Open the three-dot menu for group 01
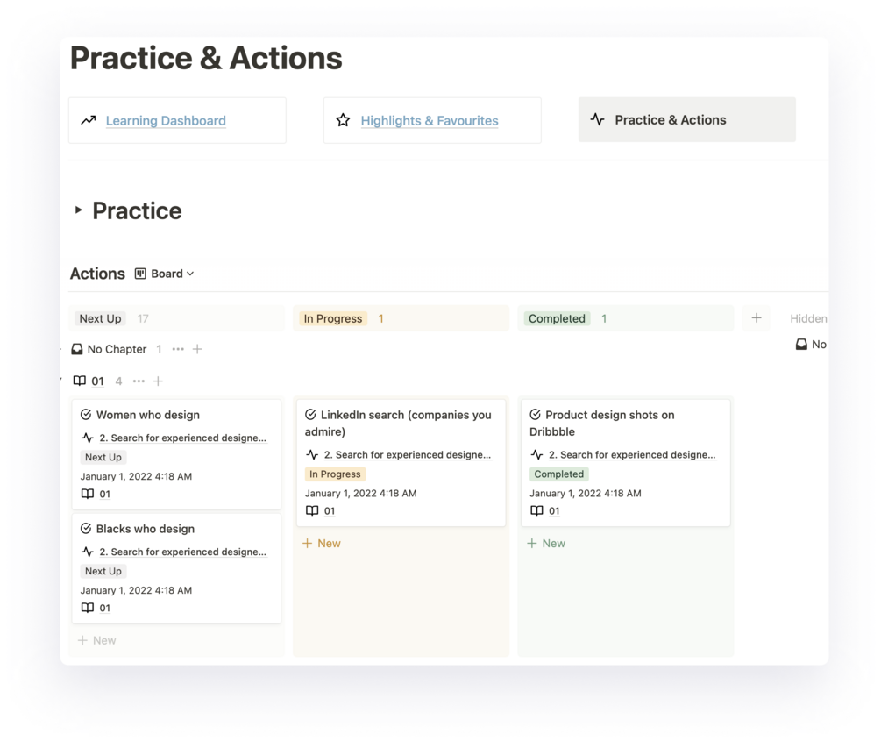The width and height of the screenshot is (881, 741). 139,381
